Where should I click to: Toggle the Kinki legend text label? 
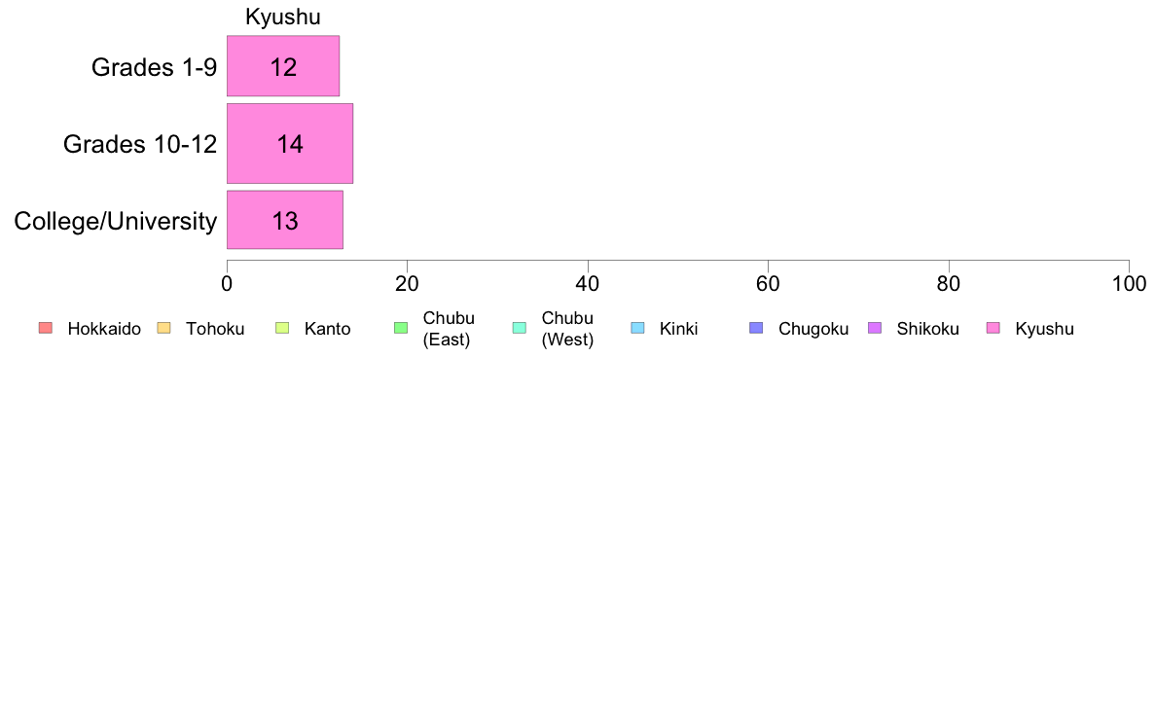click(x=678, y=329)
